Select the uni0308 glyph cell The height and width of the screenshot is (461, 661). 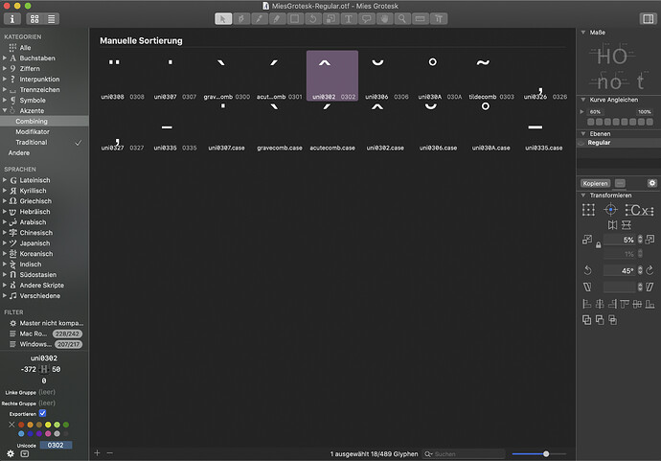click(x=123, y=76)
